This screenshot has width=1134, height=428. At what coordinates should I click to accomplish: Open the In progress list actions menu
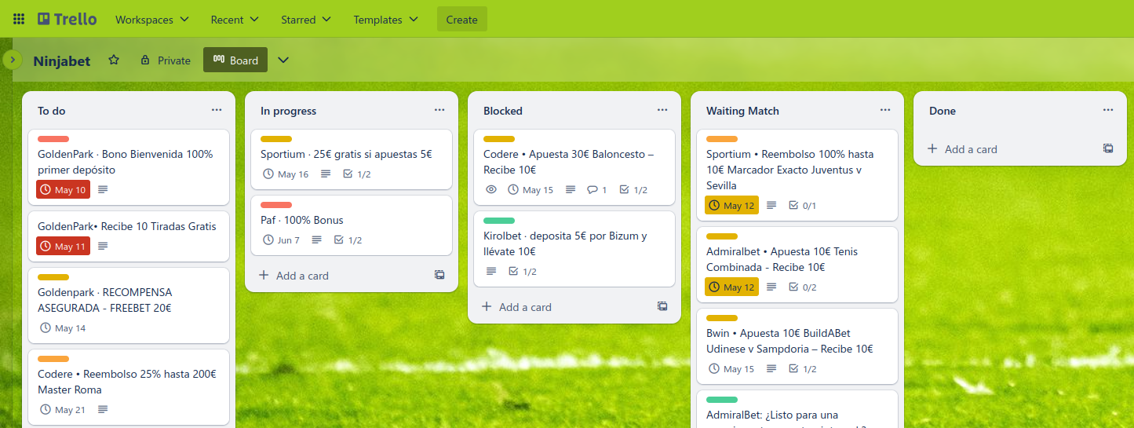click(439, 110)
